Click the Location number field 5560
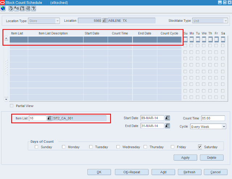This screenshot has width=232, height=179. [90, 21]
